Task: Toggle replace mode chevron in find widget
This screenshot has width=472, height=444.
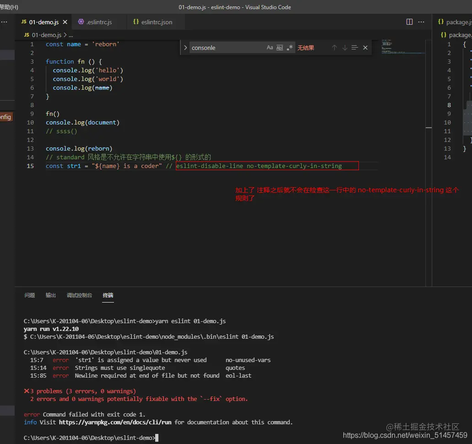Action: [185, 48]
